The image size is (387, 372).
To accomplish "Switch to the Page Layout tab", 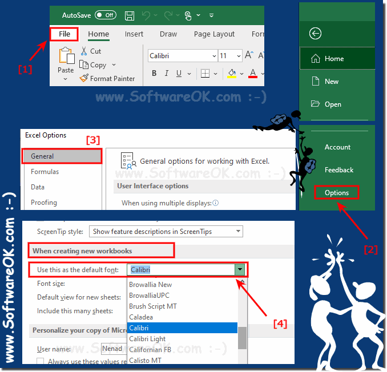I will pyautogui.click(x=214, y=34).
